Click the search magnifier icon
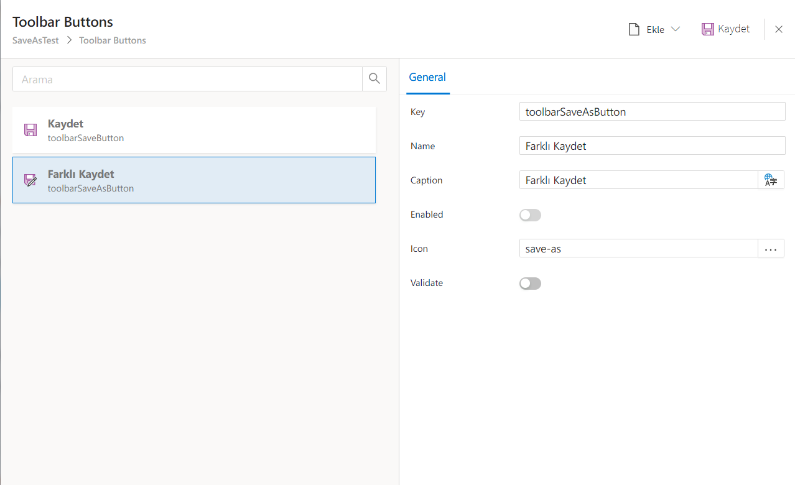Image resolution: width=795 pixels, height=485 pixels. [x=374, y=79]
